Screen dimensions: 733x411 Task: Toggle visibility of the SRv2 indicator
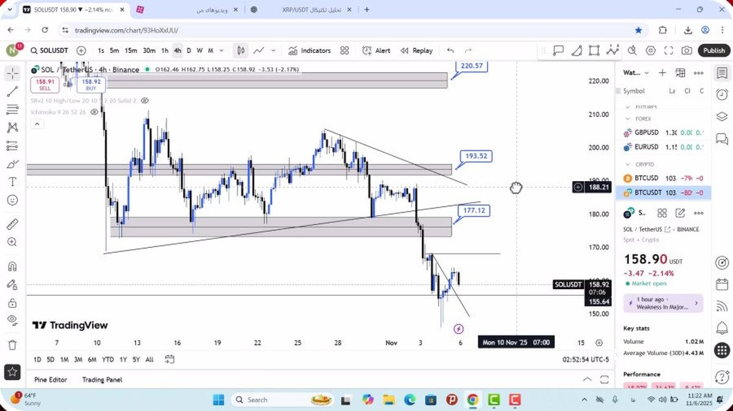click(x=144, y=100)
